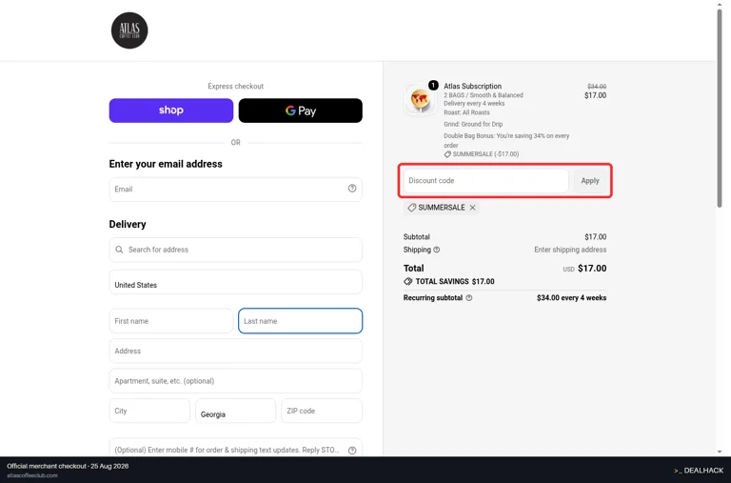Screen dimensions: 731x483
Task: Click the scrollbar up arrow
Action: tap(720, 4)
